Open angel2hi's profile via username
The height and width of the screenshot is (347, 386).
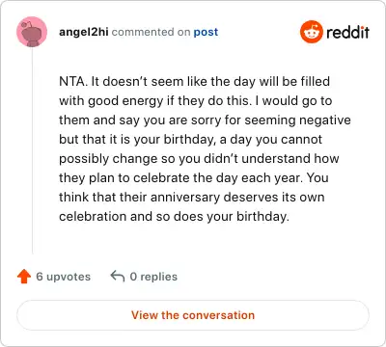pos(84,32)
